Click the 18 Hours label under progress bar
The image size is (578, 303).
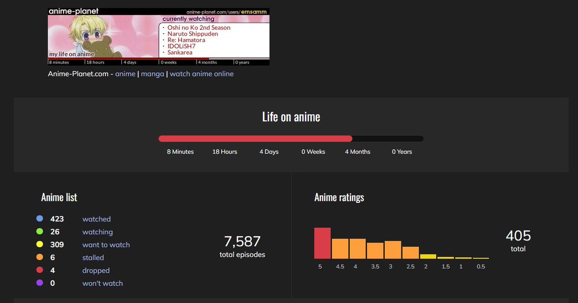coord(224,152)
